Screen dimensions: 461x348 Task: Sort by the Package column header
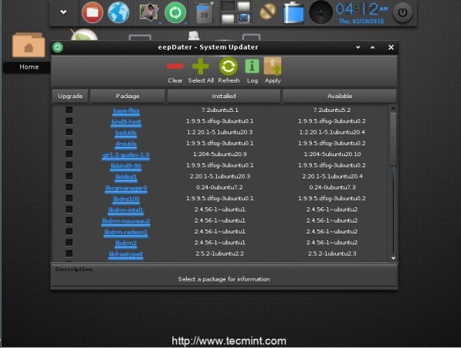tap(127, 96)
